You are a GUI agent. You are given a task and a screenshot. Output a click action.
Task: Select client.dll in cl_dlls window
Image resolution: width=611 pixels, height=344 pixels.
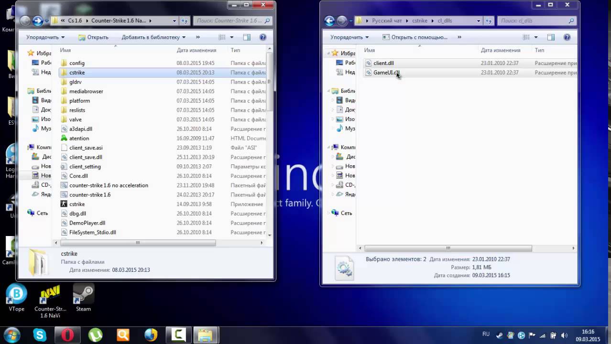pos(383,63)
